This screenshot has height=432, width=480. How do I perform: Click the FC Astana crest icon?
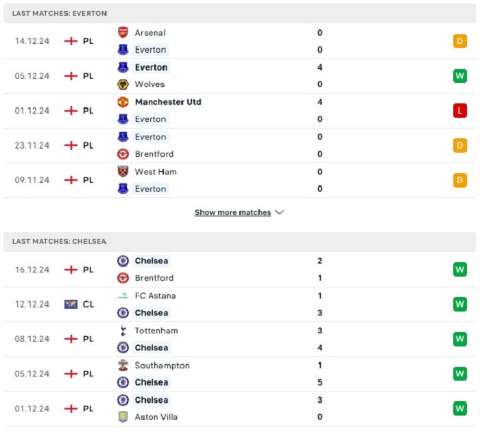[123, 296]
